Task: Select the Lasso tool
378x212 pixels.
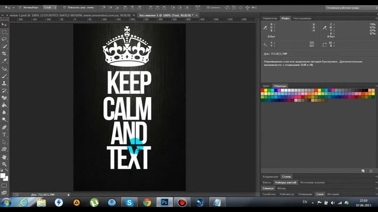Action: [x=4, y=39]
